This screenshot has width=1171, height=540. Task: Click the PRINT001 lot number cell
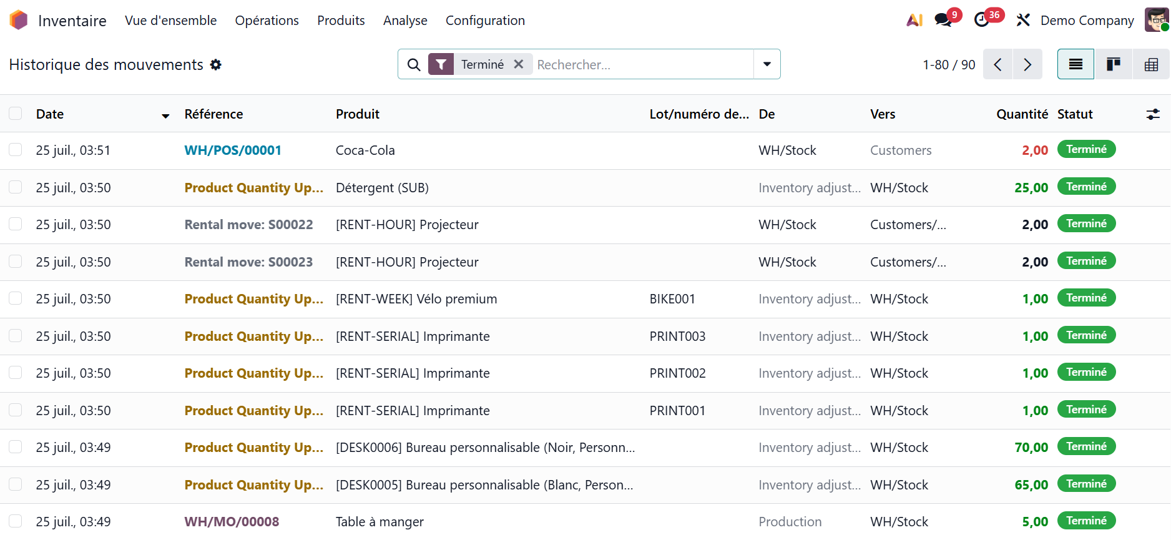[x=677, y=411]
